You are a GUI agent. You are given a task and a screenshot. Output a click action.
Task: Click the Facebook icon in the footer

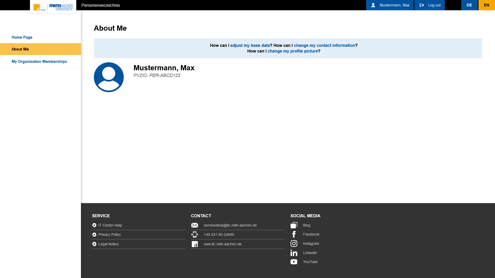click(x=294, y=234)
